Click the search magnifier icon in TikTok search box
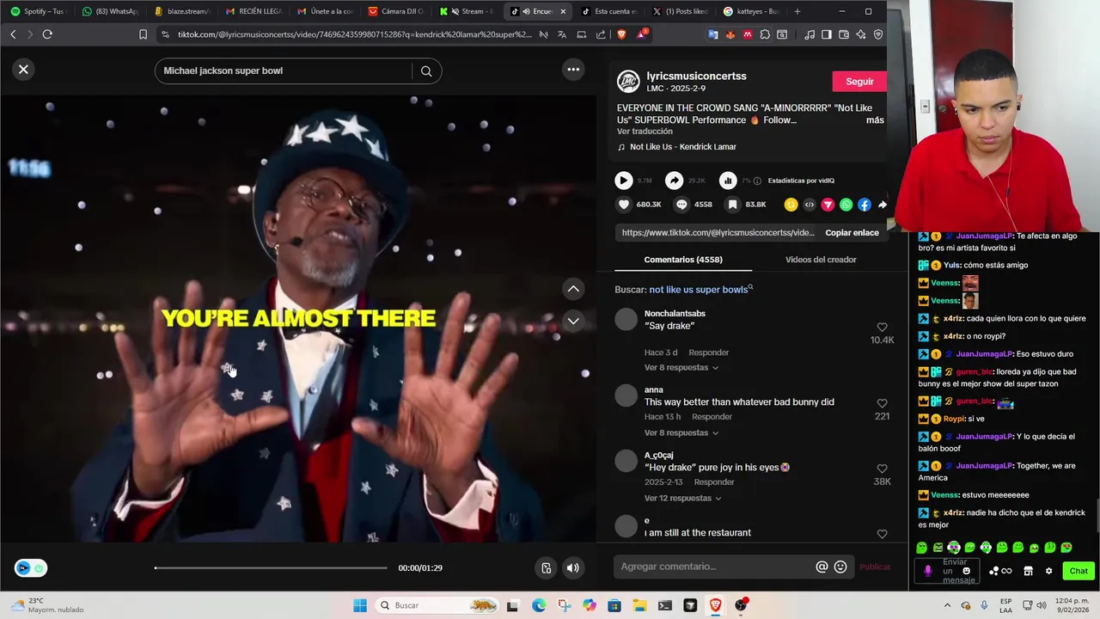The width and height of the screenshot is (1100, 619). 426,71
